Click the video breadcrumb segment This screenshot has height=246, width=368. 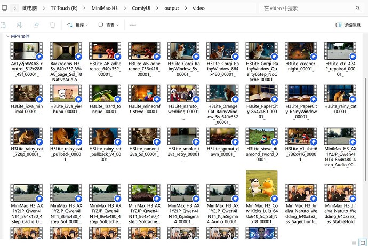[x=199, y=8]
